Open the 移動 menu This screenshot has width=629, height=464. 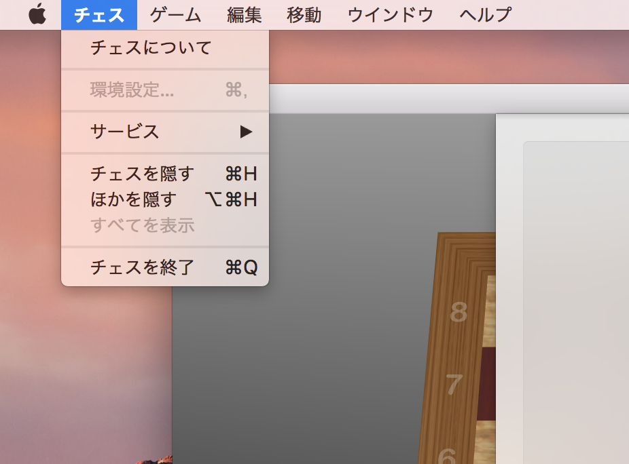pos(304,15)
